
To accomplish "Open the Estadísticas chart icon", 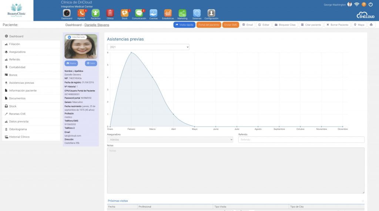I will [168, 13].
